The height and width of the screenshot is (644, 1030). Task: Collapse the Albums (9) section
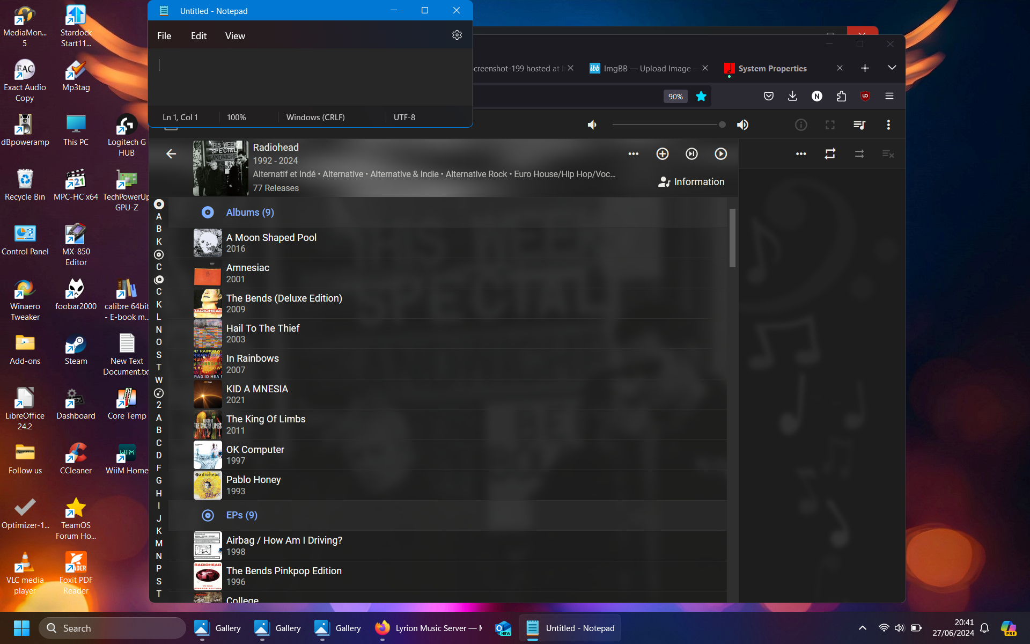(448, 213)
